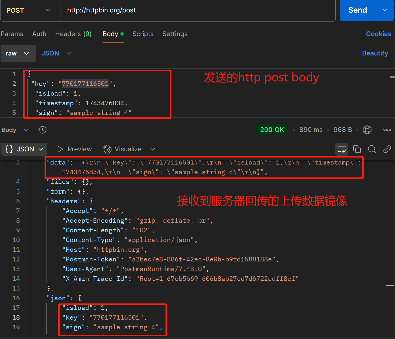This screenshot has height=339, width=395.
Task: Click the "form" line in the response
Action: [68, 191]
